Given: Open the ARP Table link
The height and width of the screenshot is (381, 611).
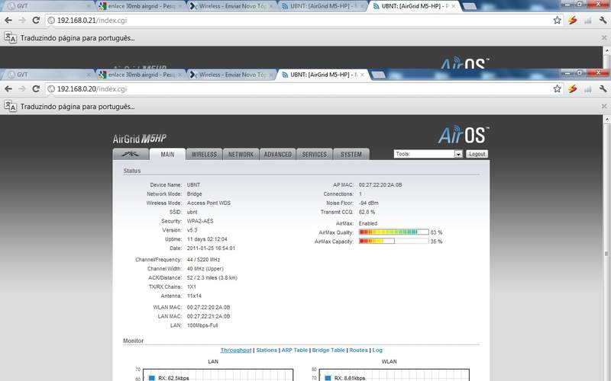Looking at the screenshot, I should [295, 351].
